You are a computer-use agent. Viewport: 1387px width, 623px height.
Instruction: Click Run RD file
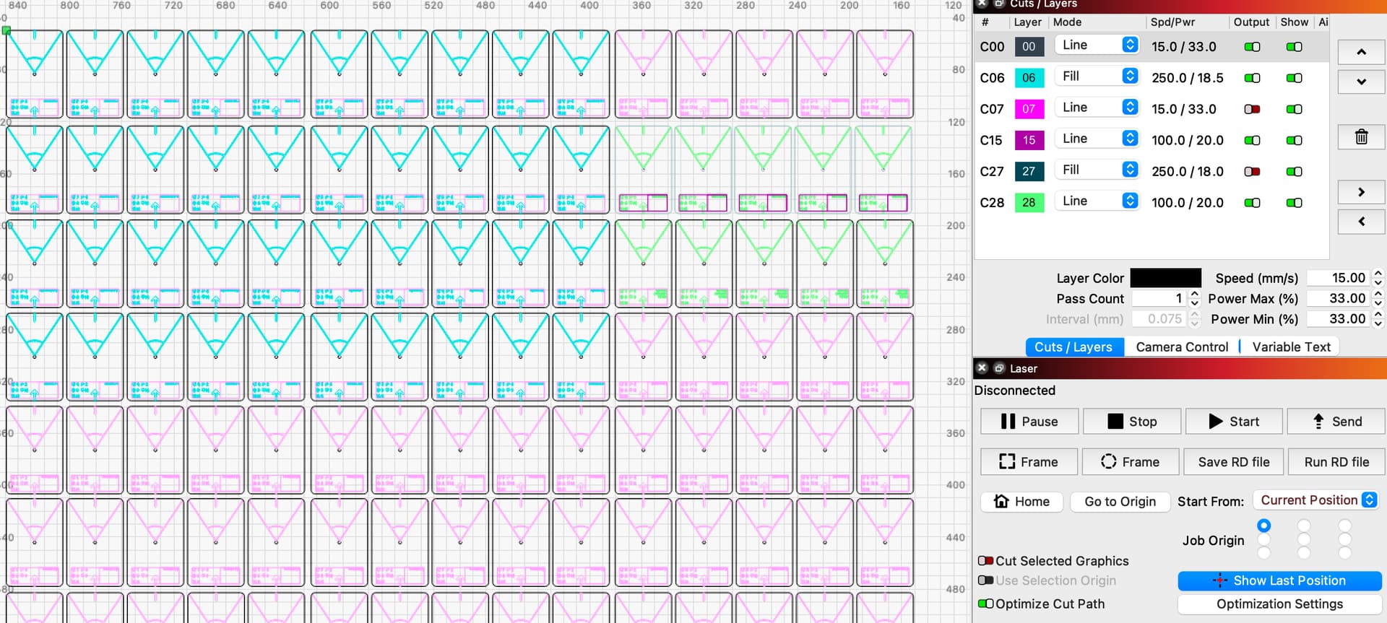(x=1336, y=462)
